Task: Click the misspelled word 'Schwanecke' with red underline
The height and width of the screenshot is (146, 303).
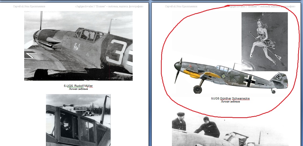Action: [x=240, y=99]
